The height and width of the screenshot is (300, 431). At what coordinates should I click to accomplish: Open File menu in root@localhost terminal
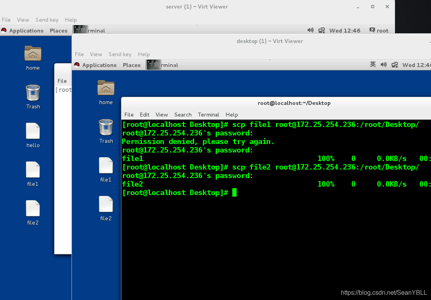pyautogui.click(x=129, y=115)
